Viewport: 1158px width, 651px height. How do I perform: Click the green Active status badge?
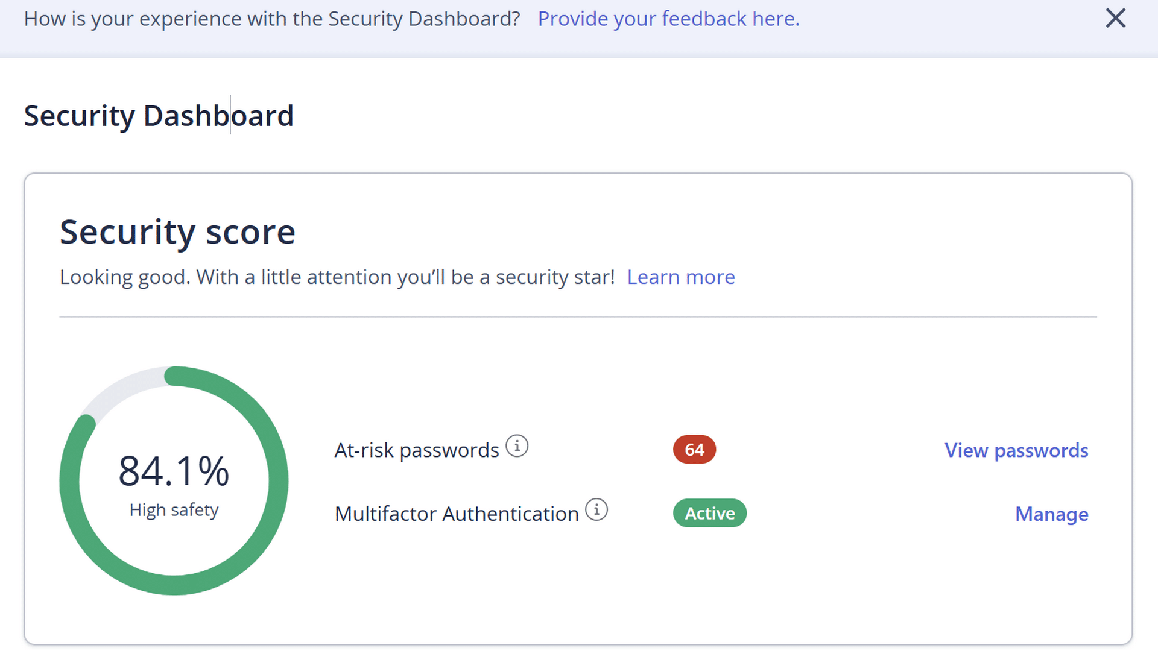point(710,513)
